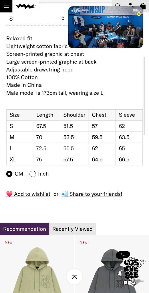Switch to the Recently Viewed tab

[72, 229]
